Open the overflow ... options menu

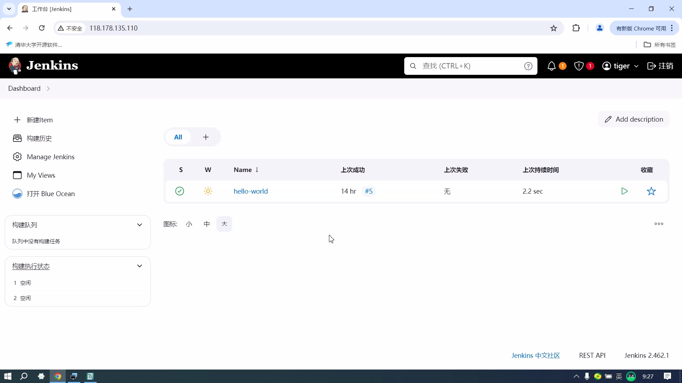point(659,223)
